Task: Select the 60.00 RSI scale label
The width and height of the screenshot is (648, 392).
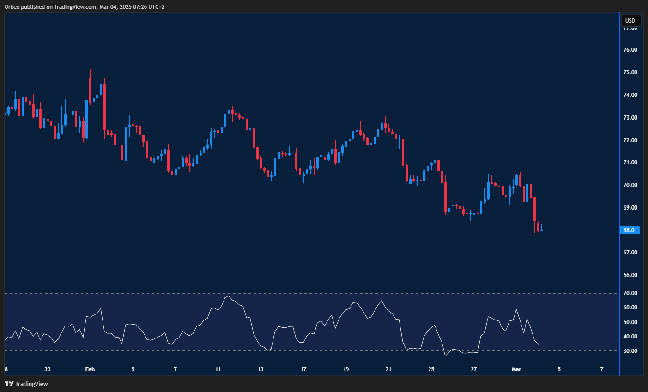Action: [630, 308]
